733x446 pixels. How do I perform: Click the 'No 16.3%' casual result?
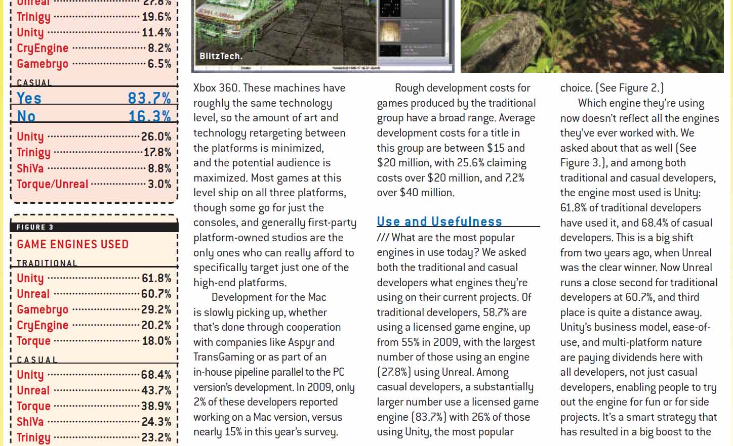[x=94, y=116]
